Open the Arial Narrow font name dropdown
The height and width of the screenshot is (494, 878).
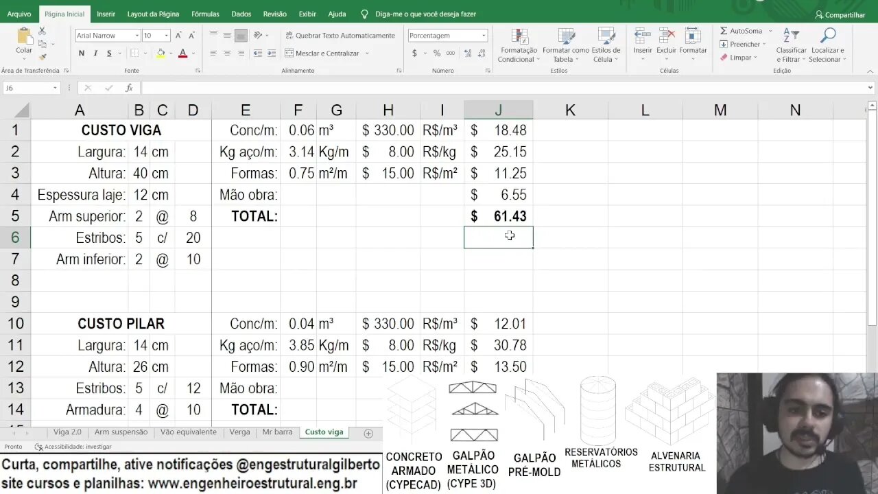pyautogui.click(x=137, y=36)
